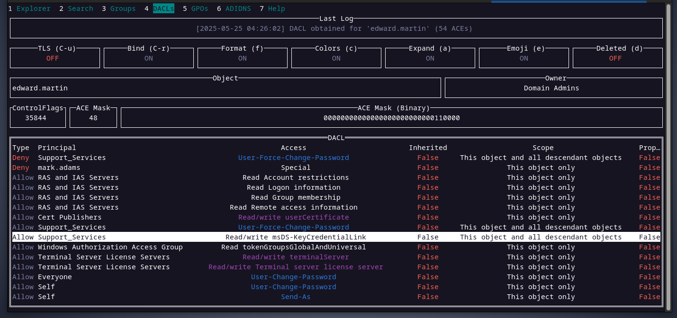Select the Self Send-As entry
The height and width of the screenshot is (318, 677).
[x=295, y=297]
